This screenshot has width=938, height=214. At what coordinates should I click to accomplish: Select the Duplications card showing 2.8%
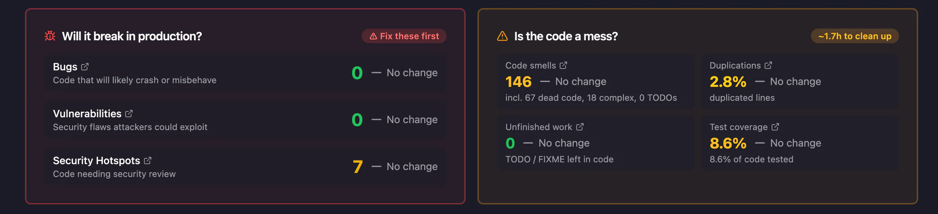800,81
